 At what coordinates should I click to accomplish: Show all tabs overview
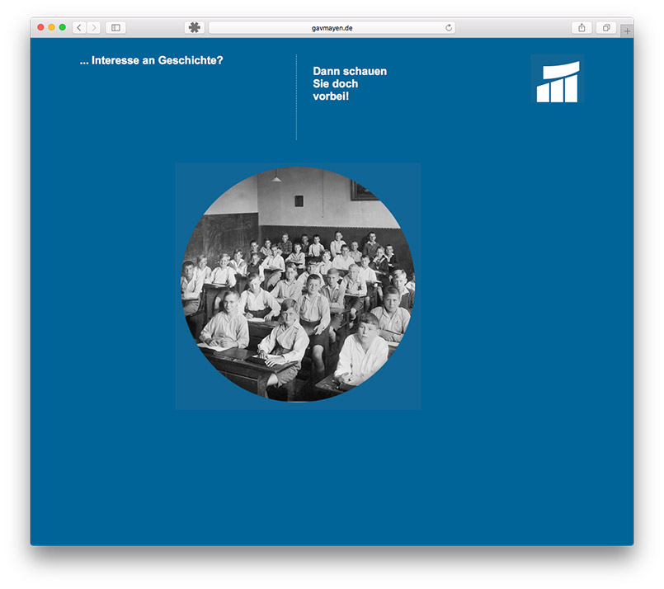(606, 27)
